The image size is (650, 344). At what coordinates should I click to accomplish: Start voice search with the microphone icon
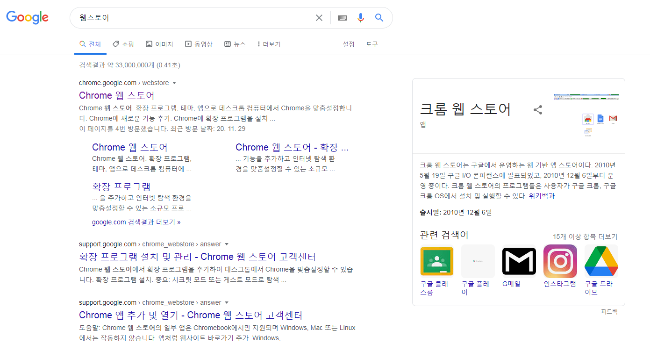coord(361,18)
